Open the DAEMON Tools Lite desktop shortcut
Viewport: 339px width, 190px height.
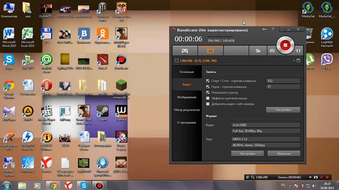pyautogui.click(x=28, y=141)
